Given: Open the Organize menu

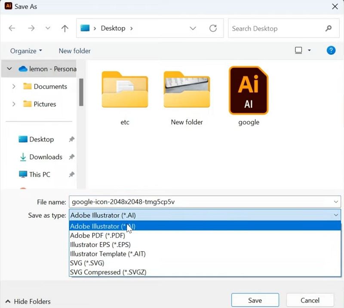Looking at the screenshot, I should (24, 50).
